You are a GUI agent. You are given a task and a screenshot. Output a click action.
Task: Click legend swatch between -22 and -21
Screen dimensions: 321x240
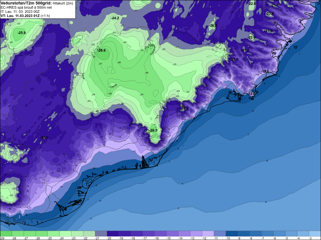89,234
